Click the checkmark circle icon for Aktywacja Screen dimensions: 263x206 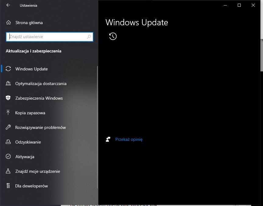click(x=8, y=156)
